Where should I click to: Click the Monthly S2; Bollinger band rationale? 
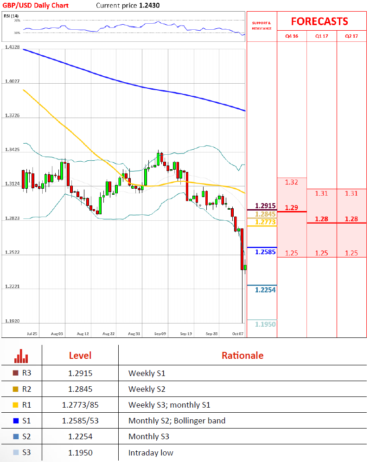(177, 421)
